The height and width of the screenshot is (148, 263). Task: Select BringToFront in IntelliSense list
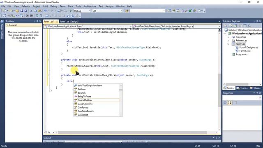coord(96,97)
